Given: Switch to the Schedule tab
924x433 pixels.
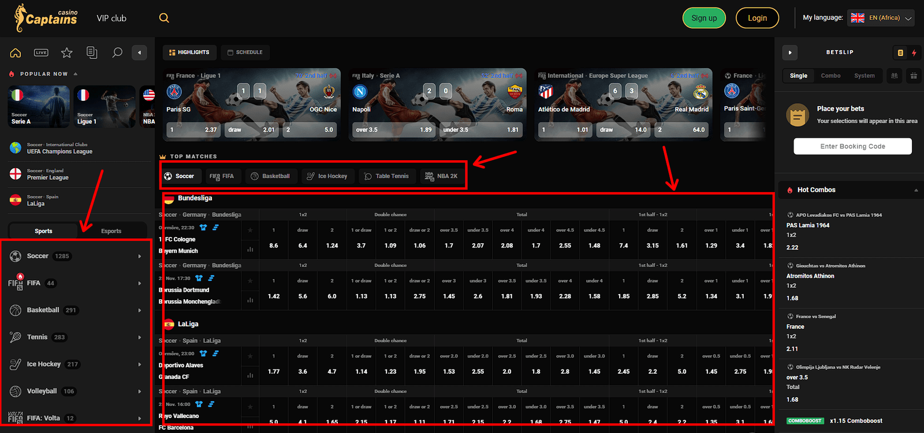Looking at the screenshot, I should coord(245,52).
